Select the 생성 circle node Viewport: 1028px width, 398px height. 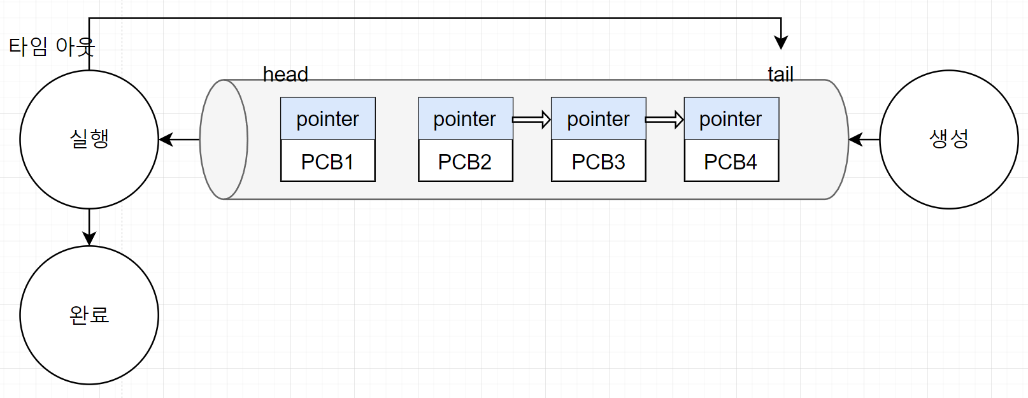[948, 139]
